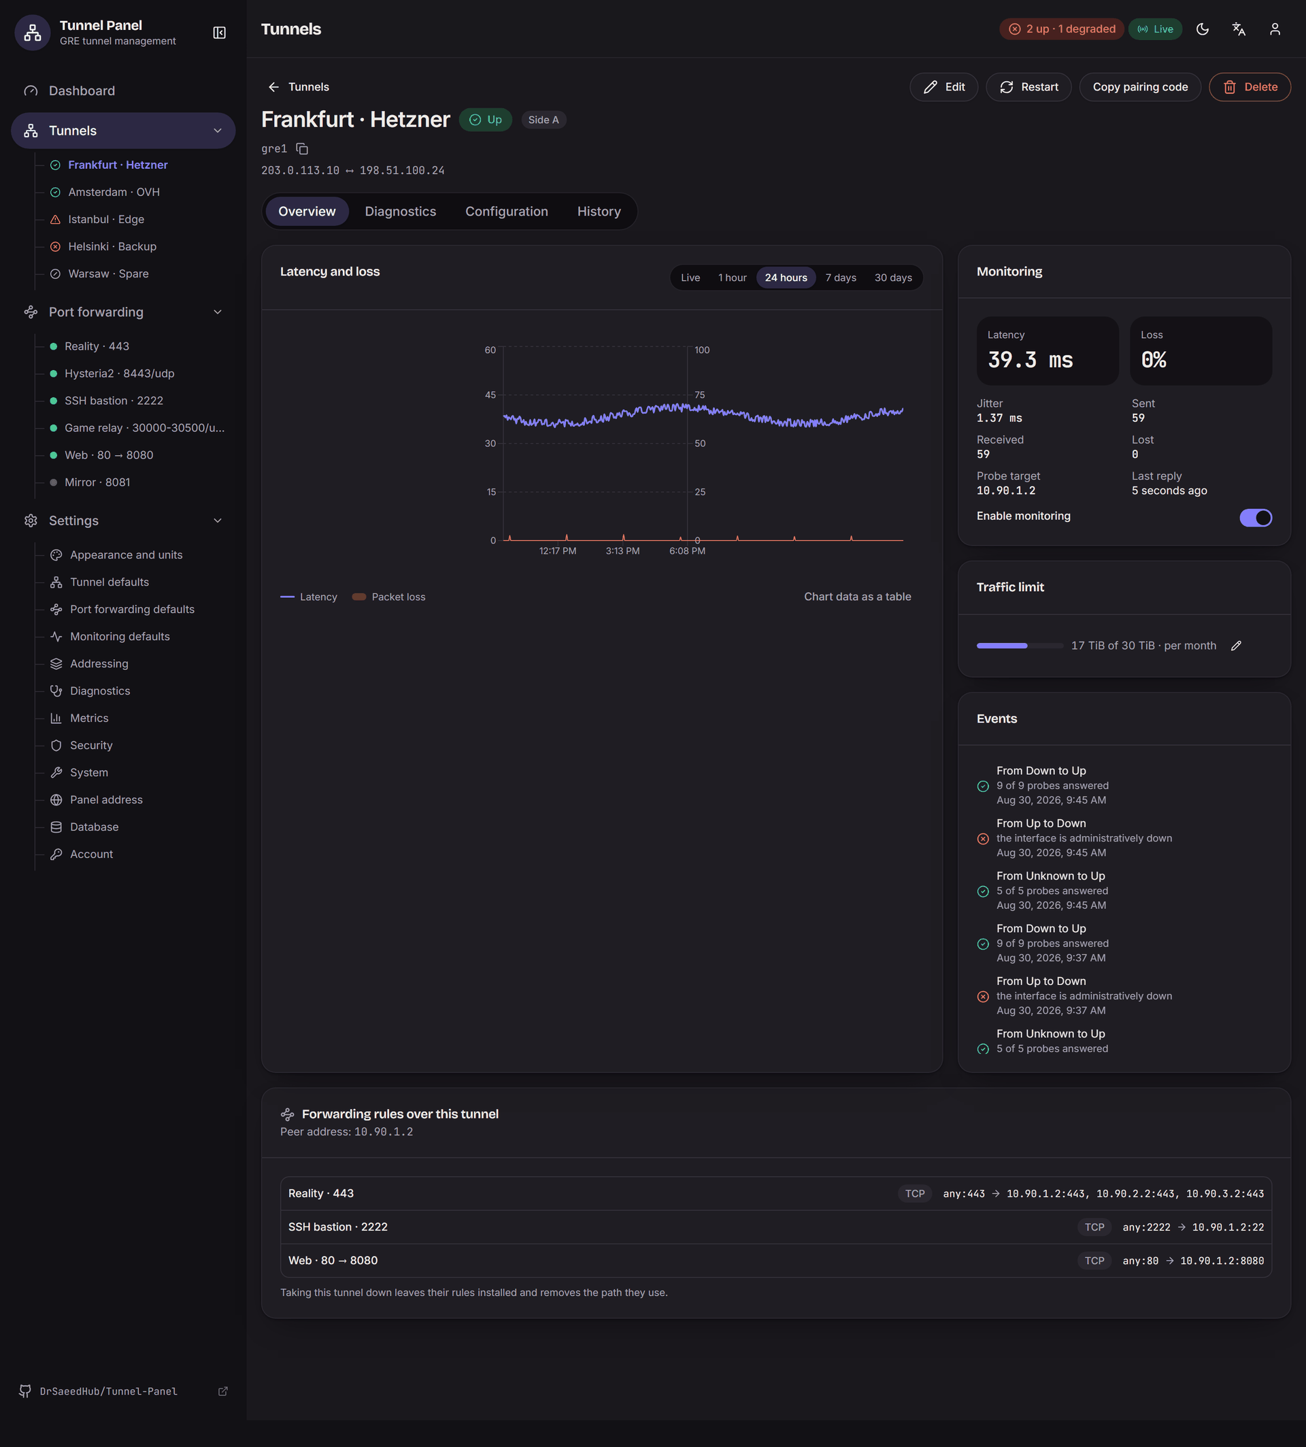Switch to the History tab

coord(599,211)
